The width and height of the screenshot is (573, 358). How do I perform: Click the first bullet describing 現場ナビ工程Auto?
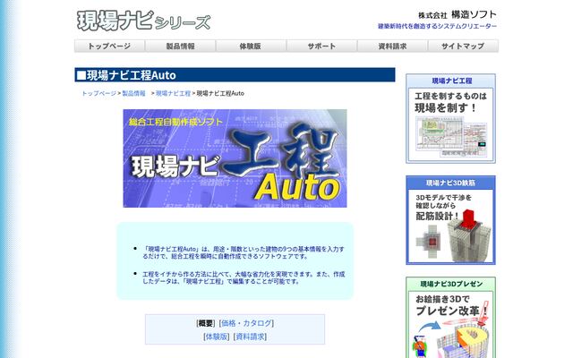244,252
